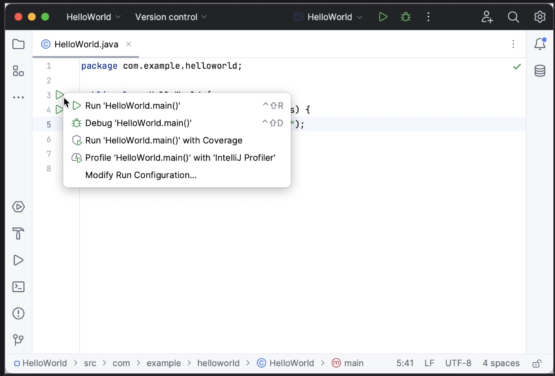Click the example breadcrumb
This screenshot has width=555, height=376.
point(164,363)
